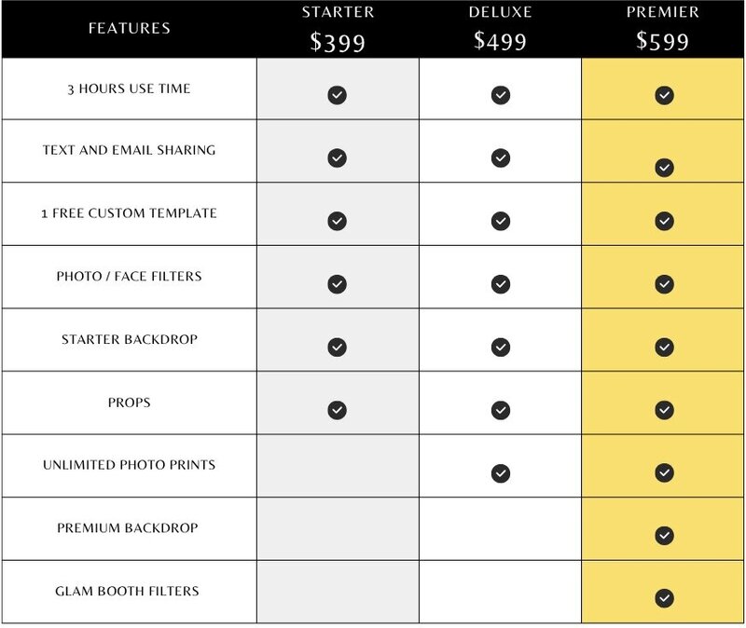Click Premier checkmark for 1 Free Custom Template
Image resolution: width=746 pixels, height=628 pixels.
click(664, 221)
